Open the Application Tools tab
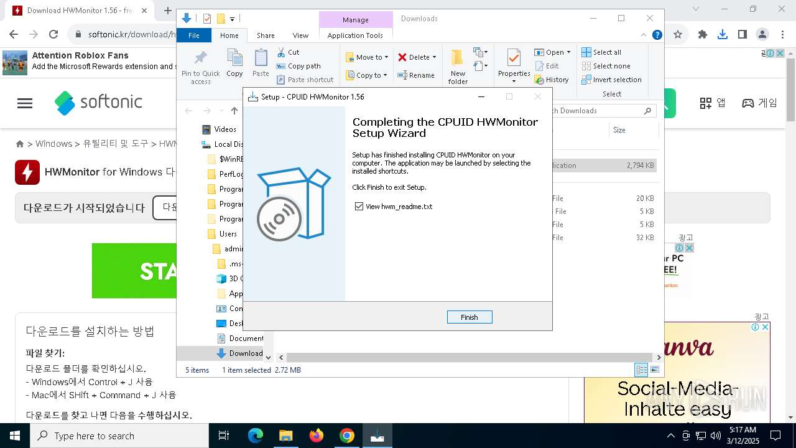The height and width of the screenshot is (448, 796). [x=355, y=35]
